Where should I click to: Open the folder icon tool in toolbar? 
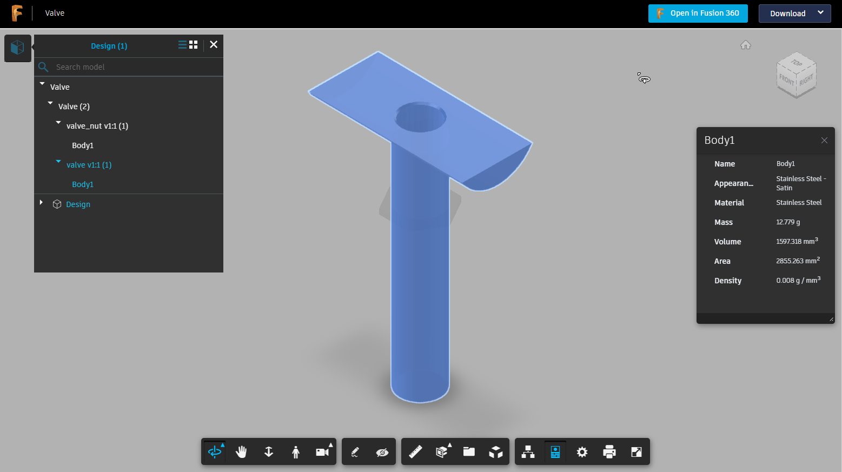coord(469,451)
